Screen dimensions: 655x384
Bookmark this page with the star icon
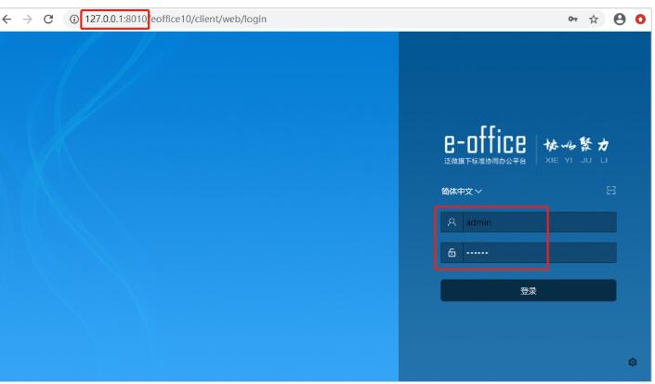(x=594, y=20)
